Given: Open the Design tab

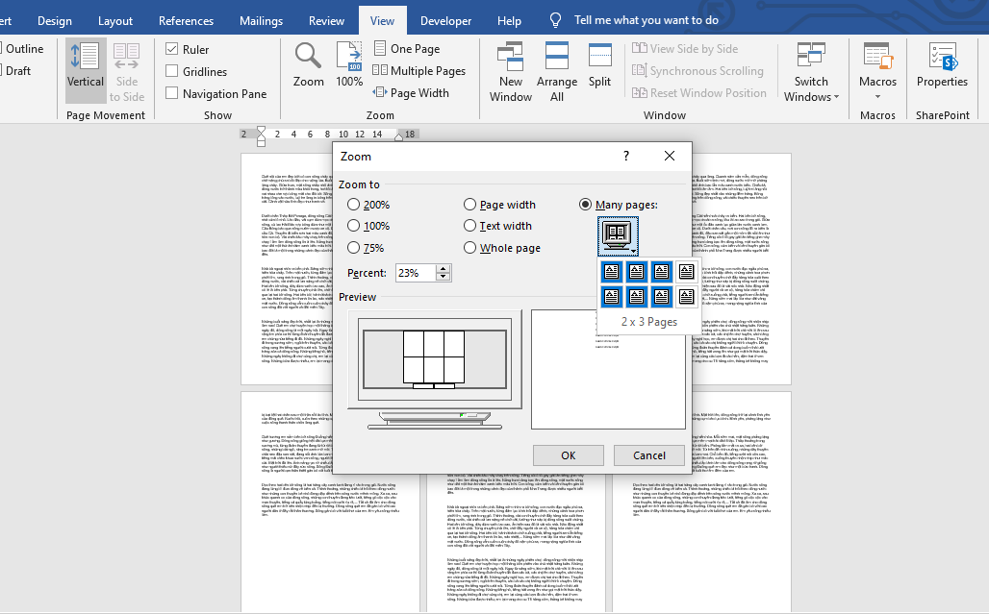Looking at the screenshot, I should point(55,21).
